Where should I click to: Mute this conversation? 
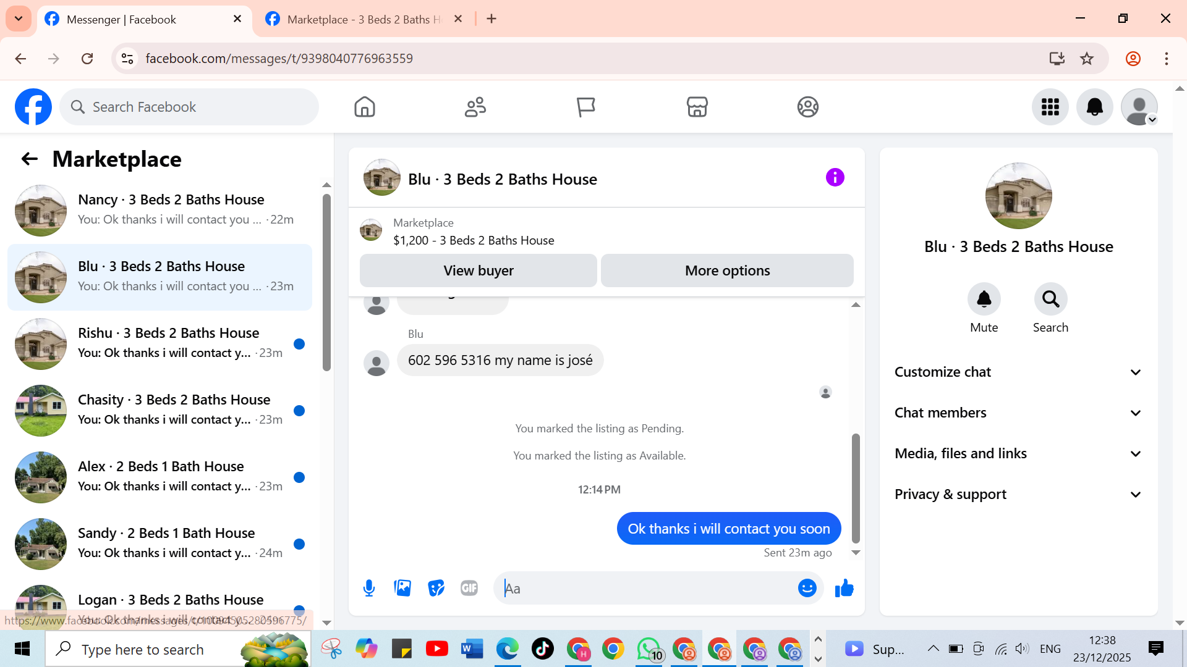(x=984, y=300)
